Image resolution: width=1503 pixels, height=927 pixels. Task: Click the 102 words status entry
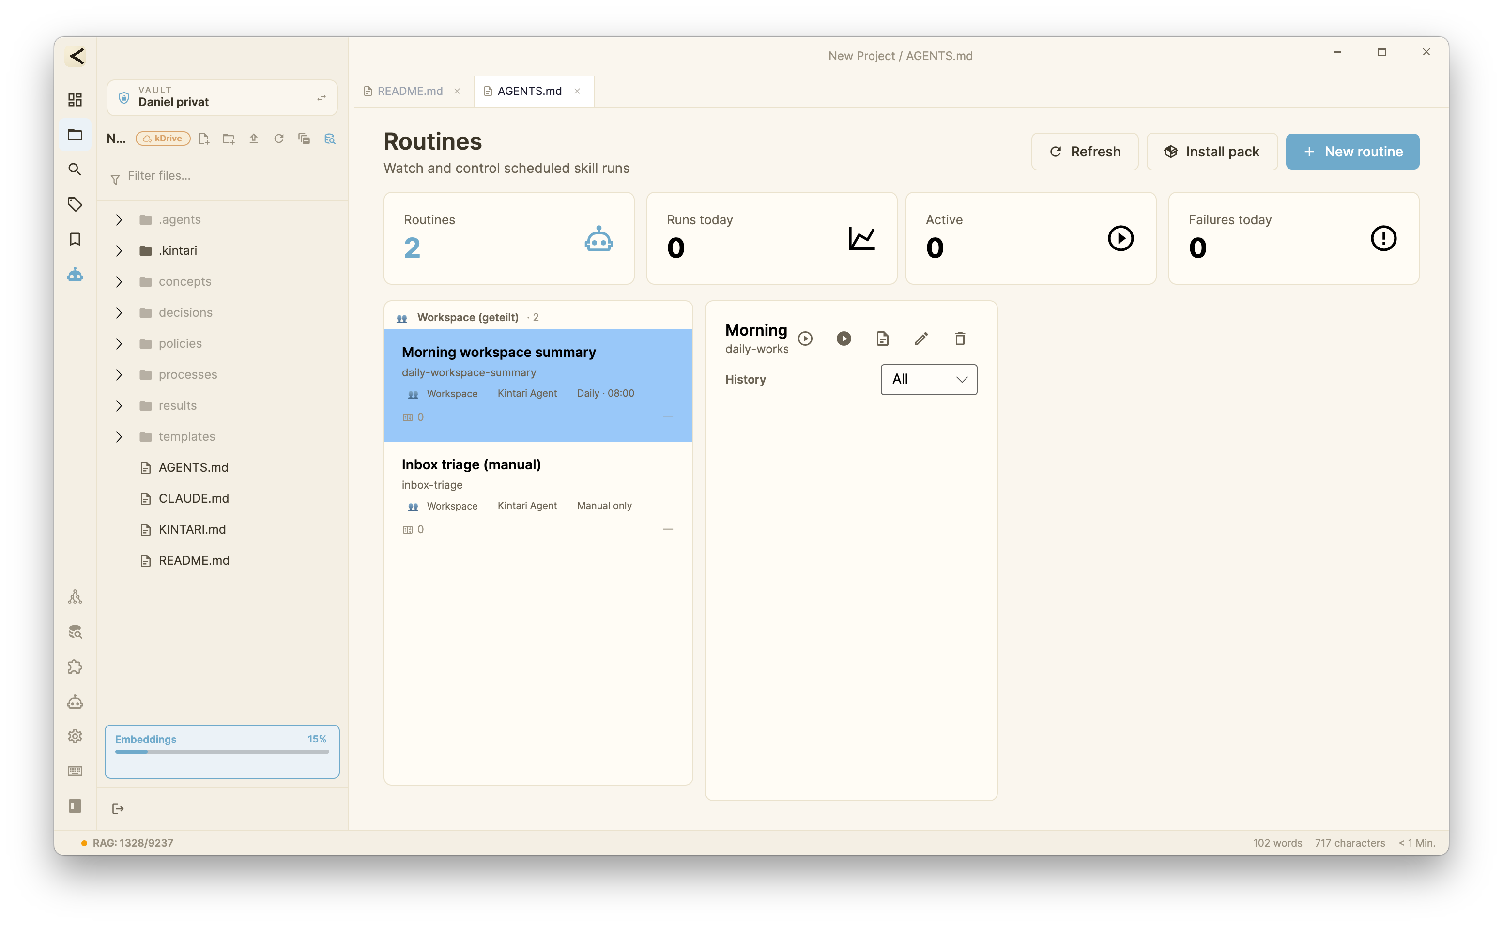coord(1277,843)
